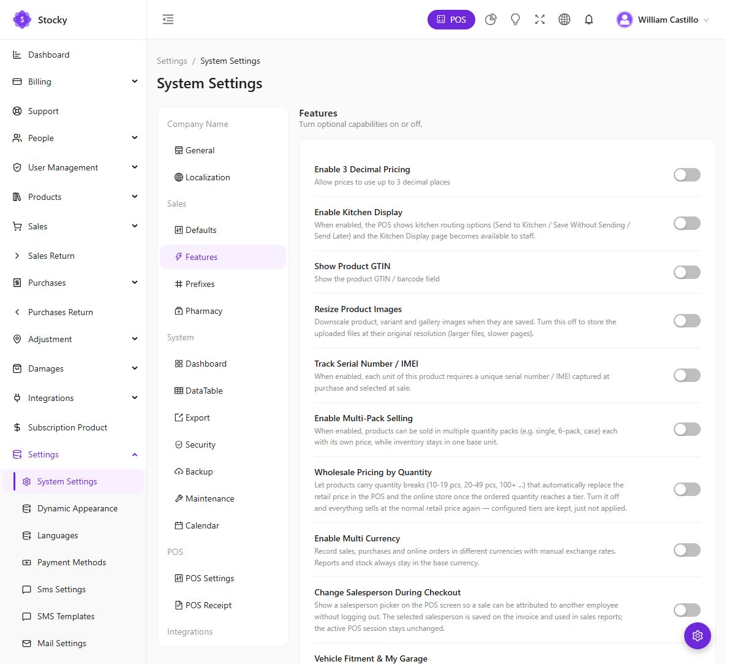Click the Integrations plug icon

pos(17,398)
